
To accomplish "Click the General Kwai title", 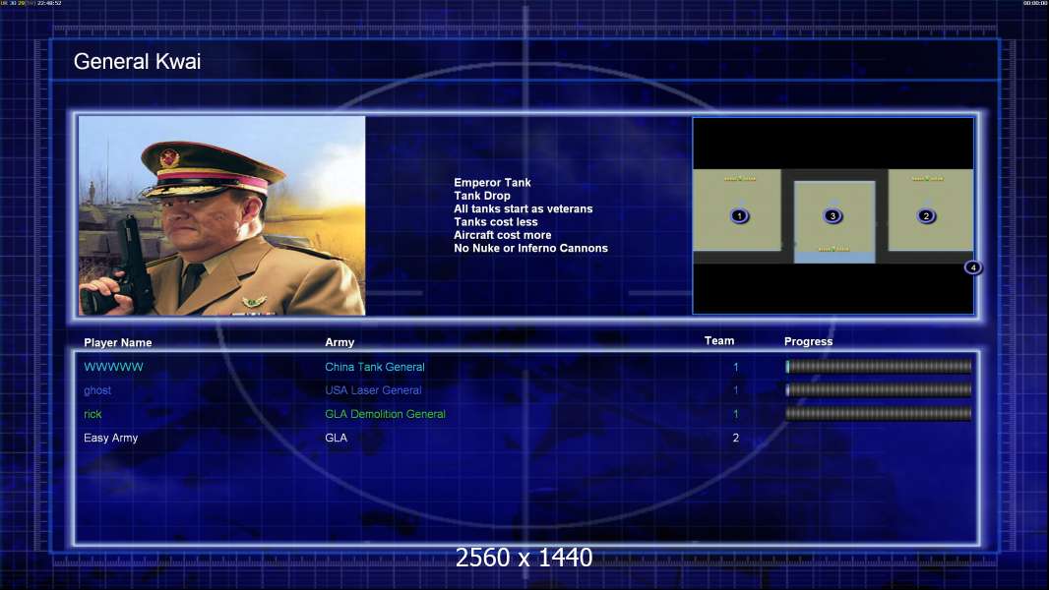I will click(137, 62).
